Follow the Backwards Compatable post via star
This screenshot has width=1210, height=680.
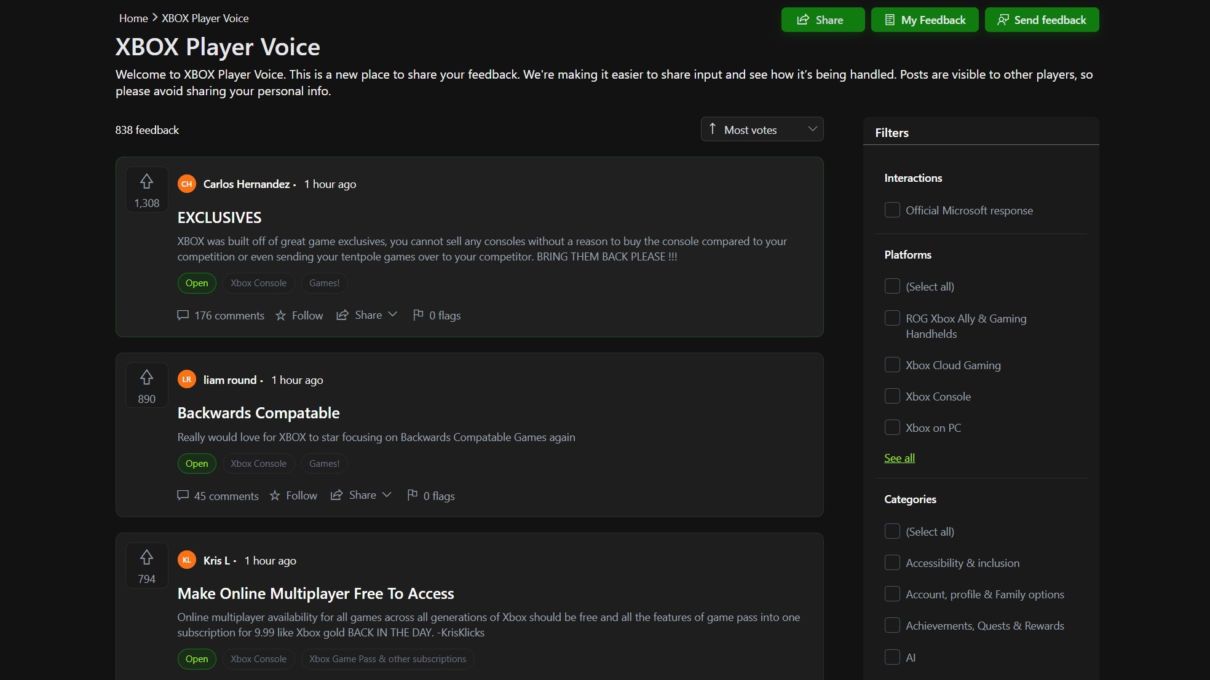click(x=293, y=496)
